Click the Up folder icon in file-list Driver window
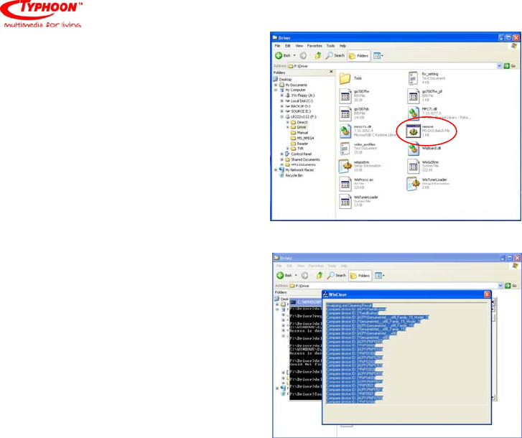This screenshot has height=438, width=522. click(x=318, y=55)
